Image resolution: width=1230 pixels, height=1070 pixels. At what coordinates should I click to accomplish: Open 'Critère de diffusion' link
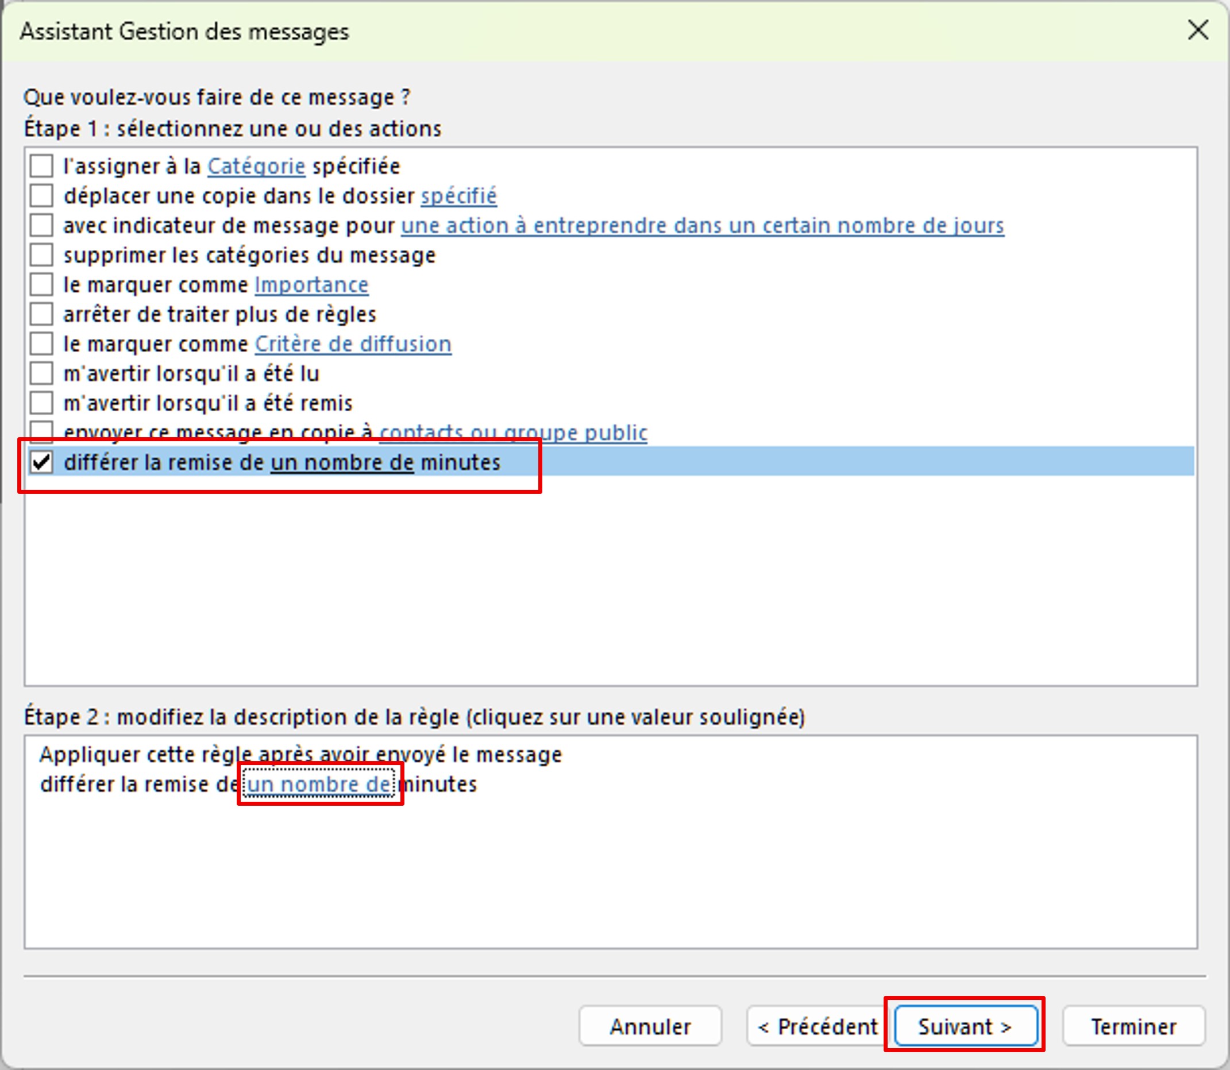click(x=352, y=344)
